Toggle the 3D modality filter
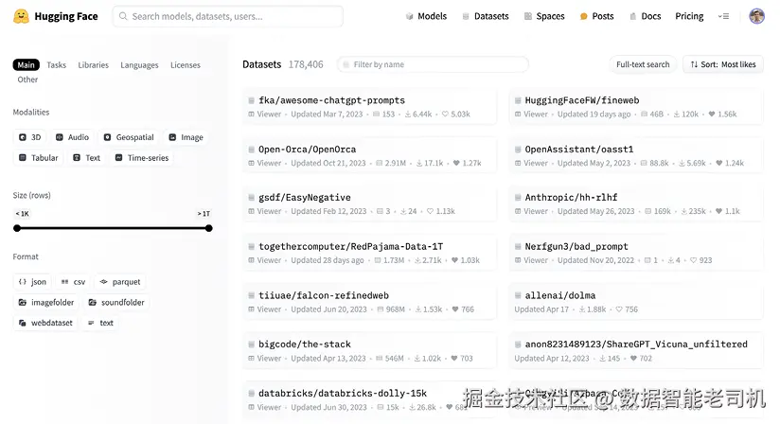 [x=30, y=137]
